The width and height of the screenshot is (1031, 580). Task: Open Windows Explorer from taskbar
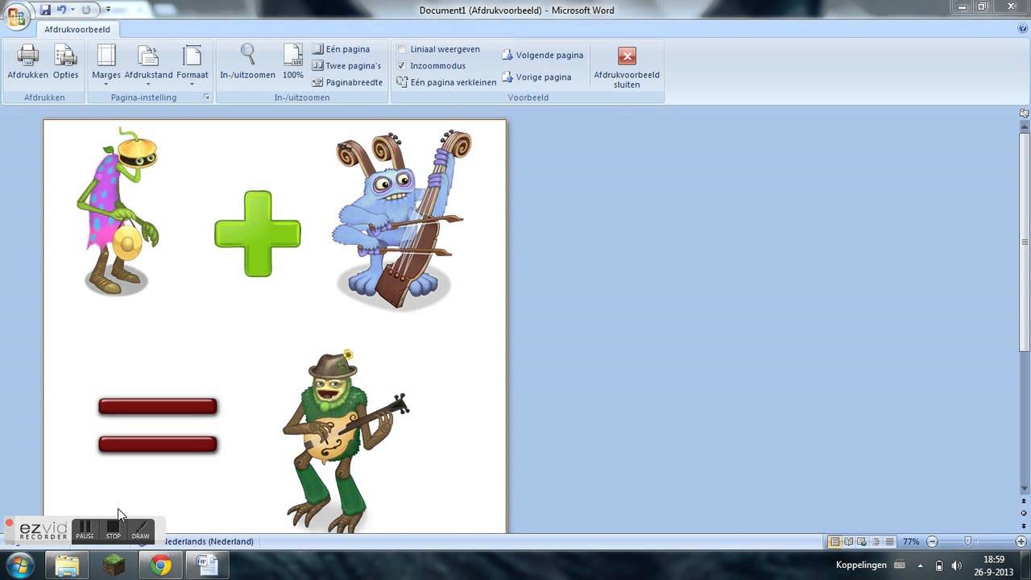[68, 565]
